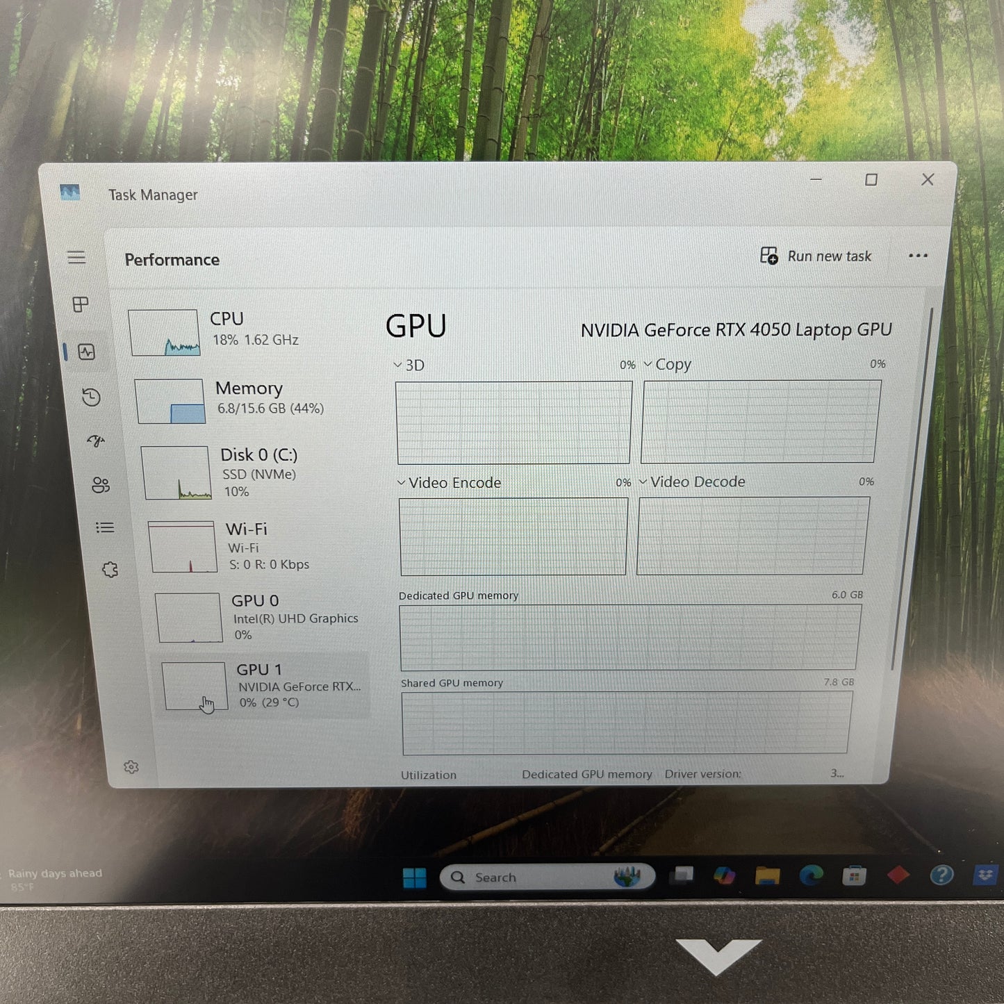Click the Dedicated GPU memory stats label at bottom
The height and width of the screenshot is (1004, 1004).
pos(587,774)
